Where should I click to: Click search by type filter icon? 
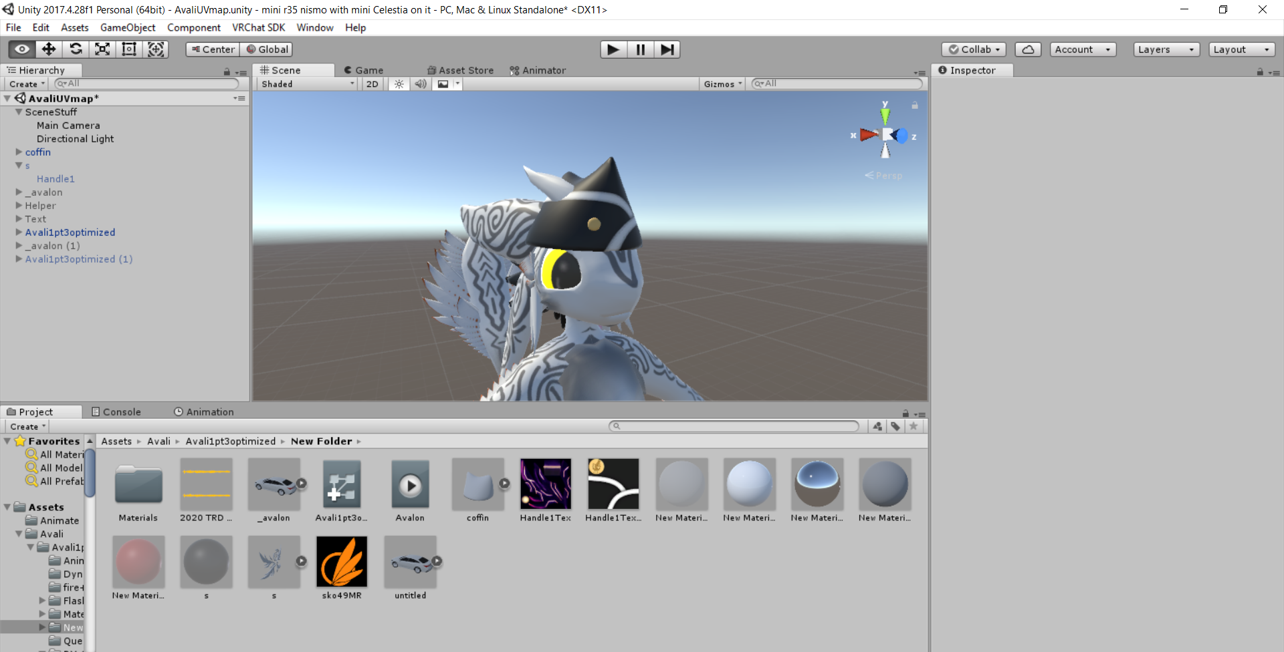877,426
